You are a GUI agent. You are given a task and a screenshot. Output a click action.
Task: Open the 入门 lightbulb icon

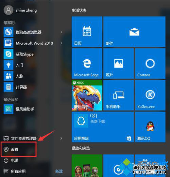click(x=8, y=65)
